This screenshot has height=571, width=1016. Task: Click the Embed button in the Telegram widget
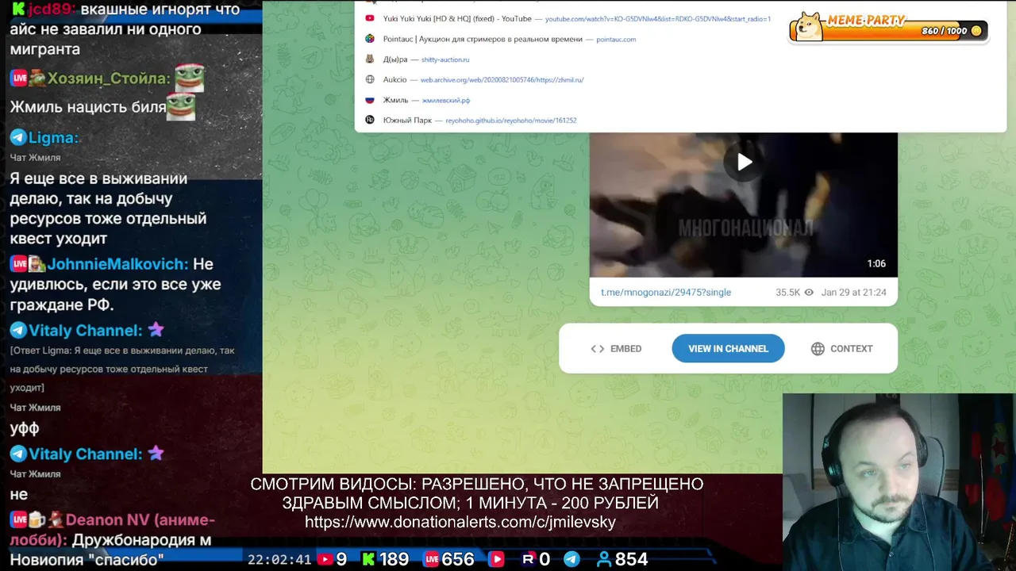point(616,349)
